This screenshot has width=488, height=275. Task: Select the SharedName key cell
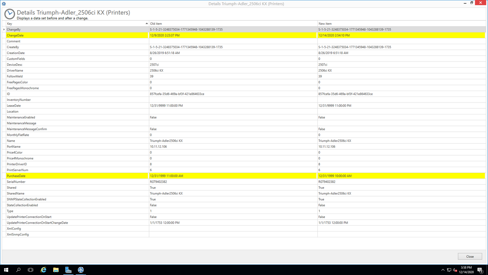pos(77,194)
